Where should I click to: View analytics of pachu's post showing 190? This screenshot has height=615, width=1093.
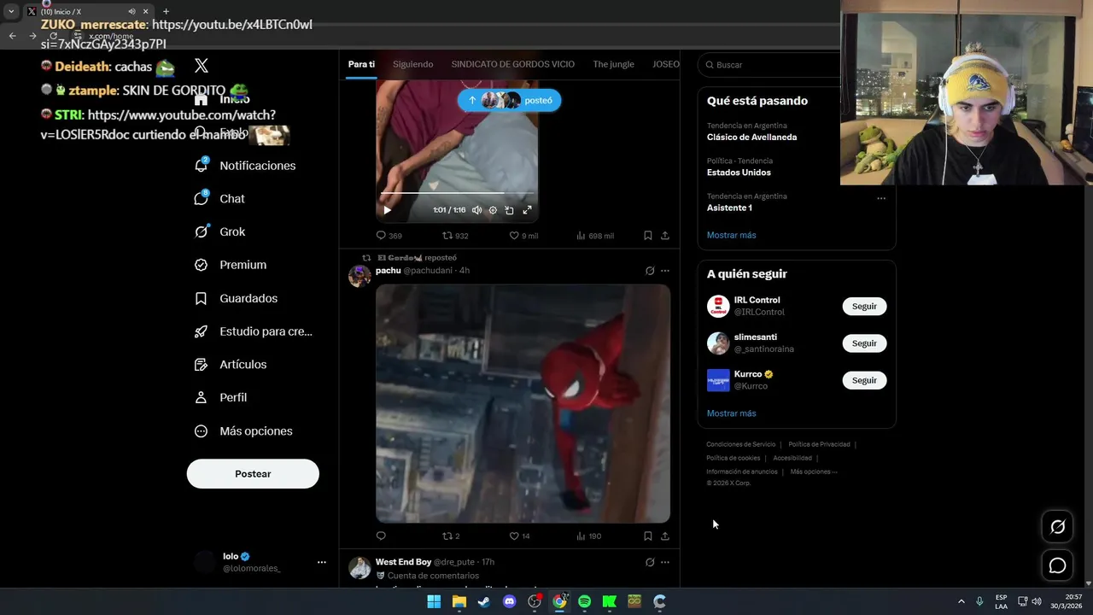point(589,536)
